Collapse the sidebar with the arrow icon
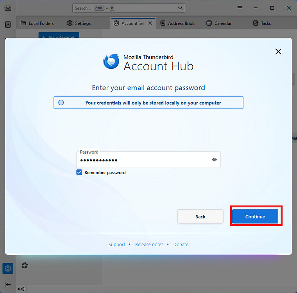Screen dimensions: 297x293 coord(8,284)
